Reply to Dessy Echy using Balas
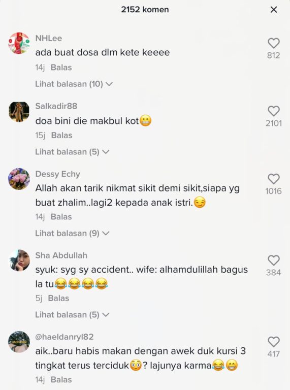 tap(61, 217)
